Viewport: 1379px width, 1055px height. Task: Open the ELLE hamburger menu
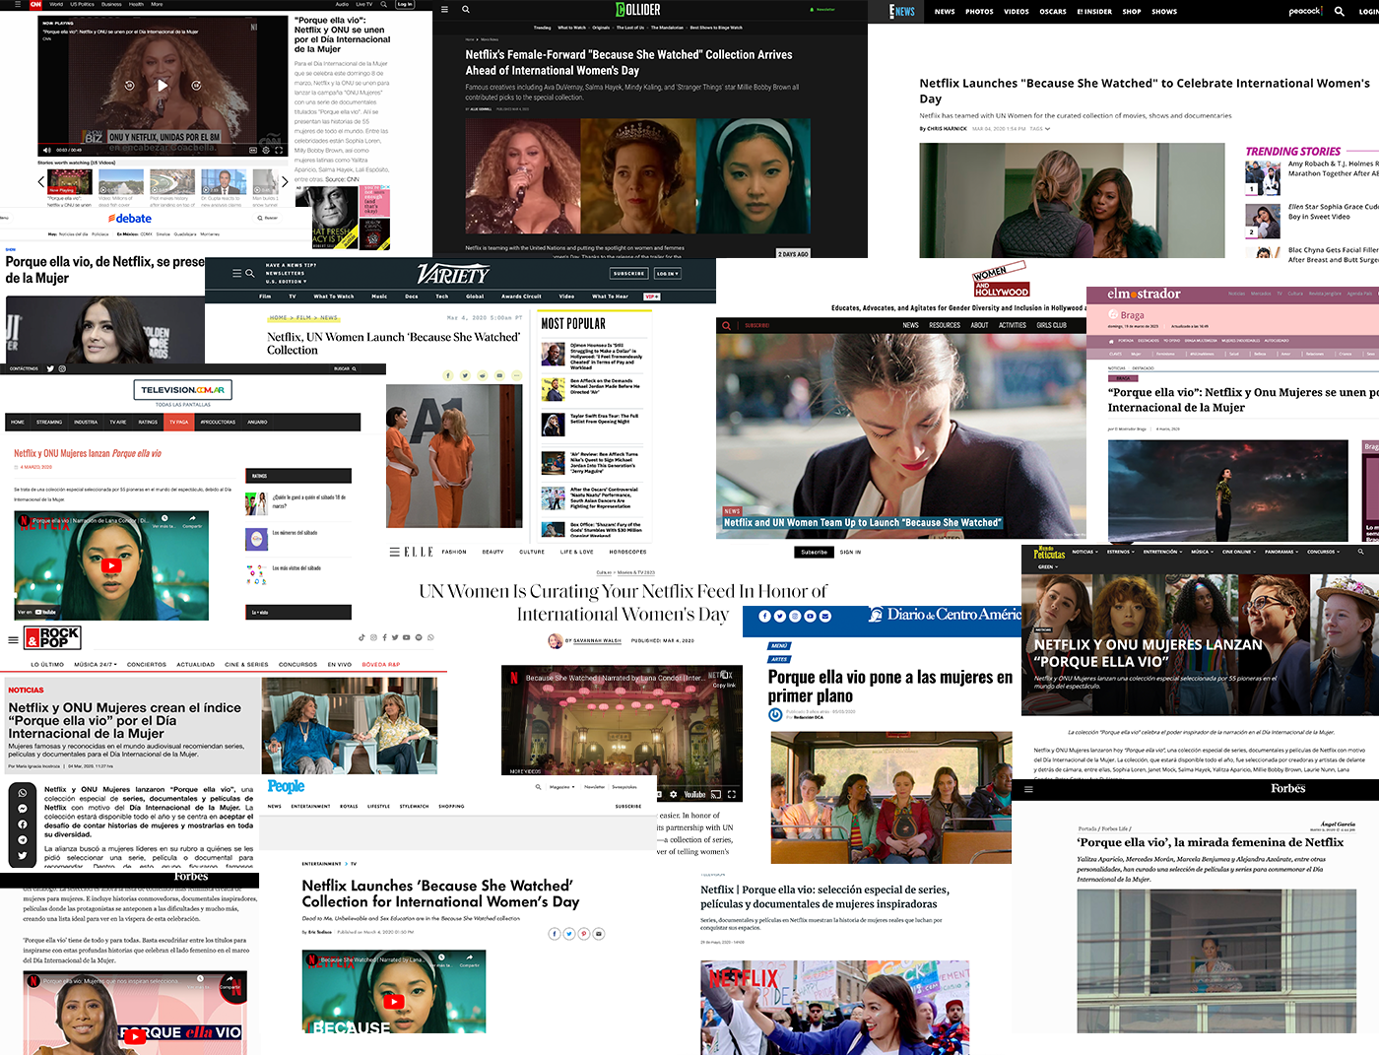394,552
